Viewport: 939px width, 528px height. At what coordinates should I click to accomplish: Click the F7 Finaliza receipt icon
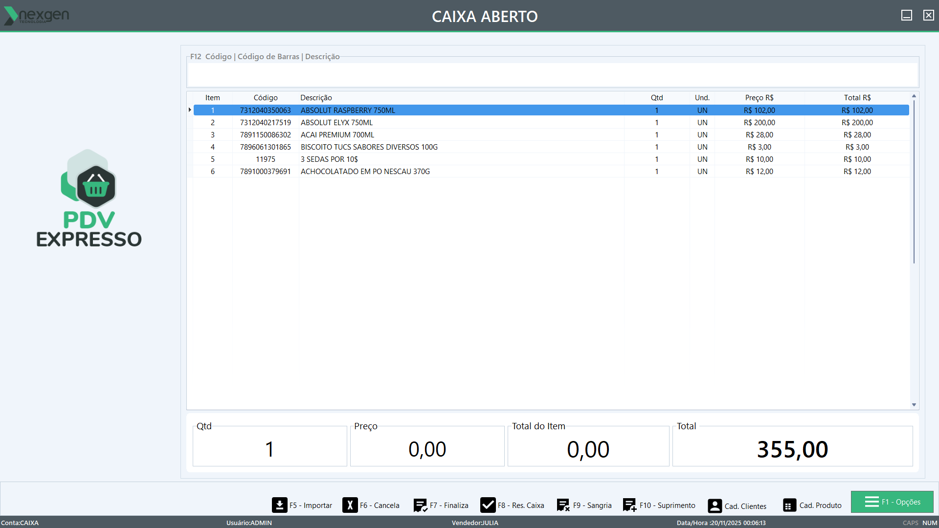coord(420,505)
